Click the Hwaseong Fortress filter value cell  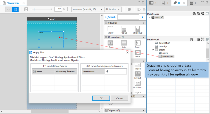[66, 72]
